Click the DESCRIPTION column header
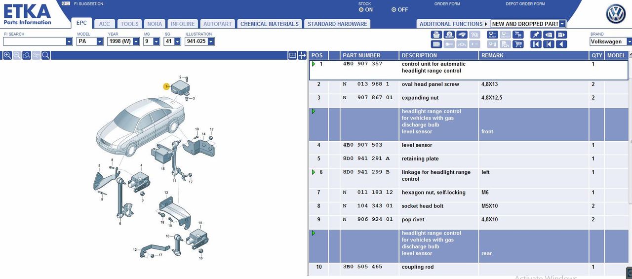This screenshot has height=279, width=632. coord(438,55)
